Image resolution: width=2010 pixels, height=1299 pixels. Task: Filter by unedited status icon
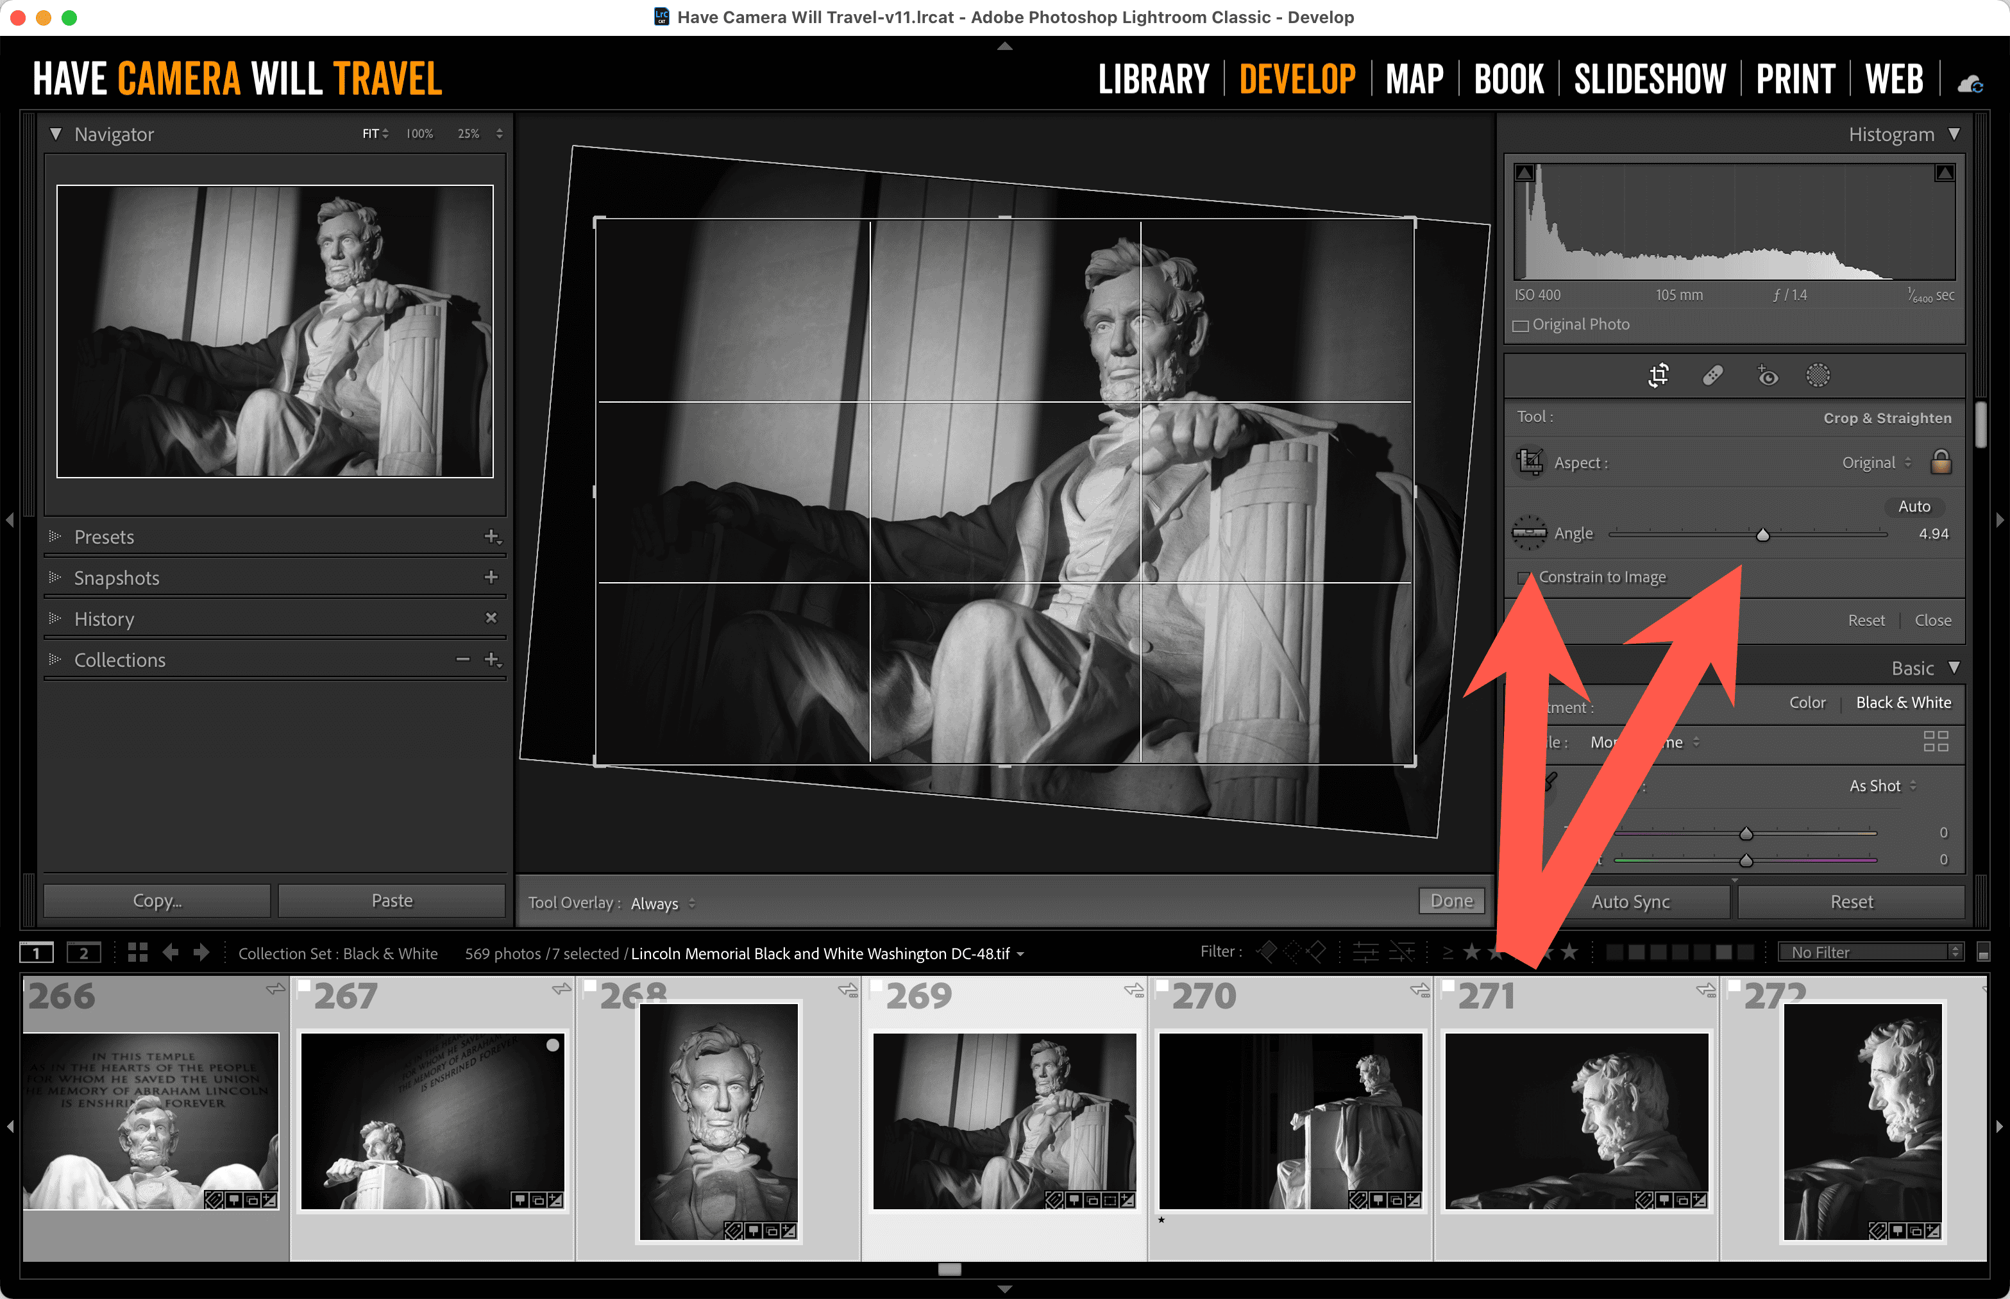click(1401, 952)
